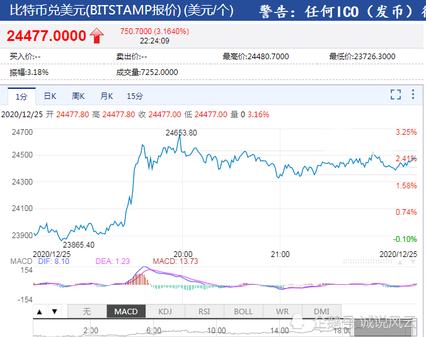The image size is (426, 337).
Task: Click the MACD: 13.73 readout
Action: point(176,261)
